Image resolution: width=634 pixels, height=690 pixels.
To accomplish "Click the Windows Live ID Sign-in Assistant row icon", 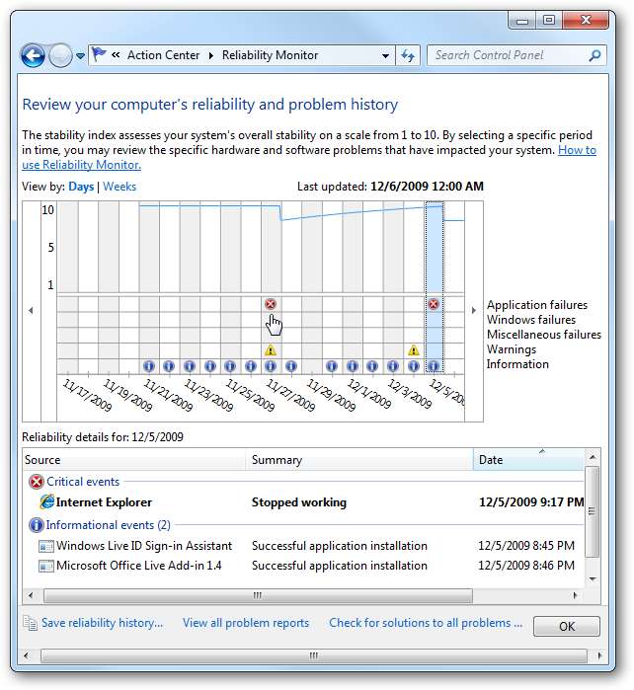I will point(45,546).
